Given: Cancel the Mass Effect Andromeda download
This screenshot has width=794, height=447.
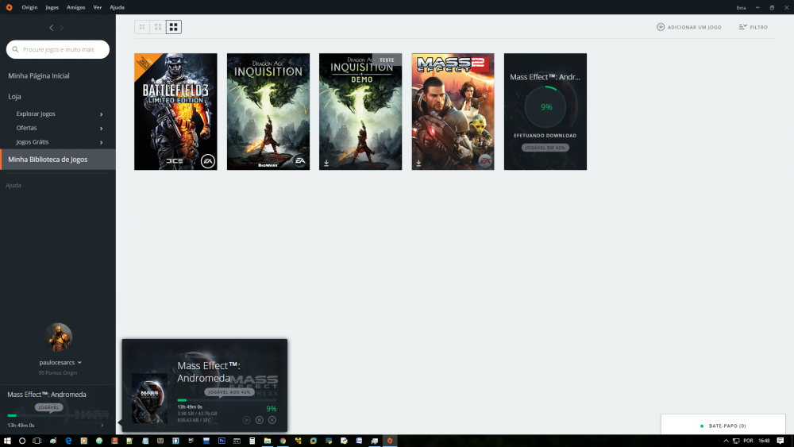Looking at the screenshot, I should click(x=272, y=419).
